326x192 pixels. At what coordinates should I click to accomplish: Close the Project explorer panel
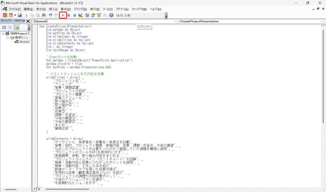[28, 21]
